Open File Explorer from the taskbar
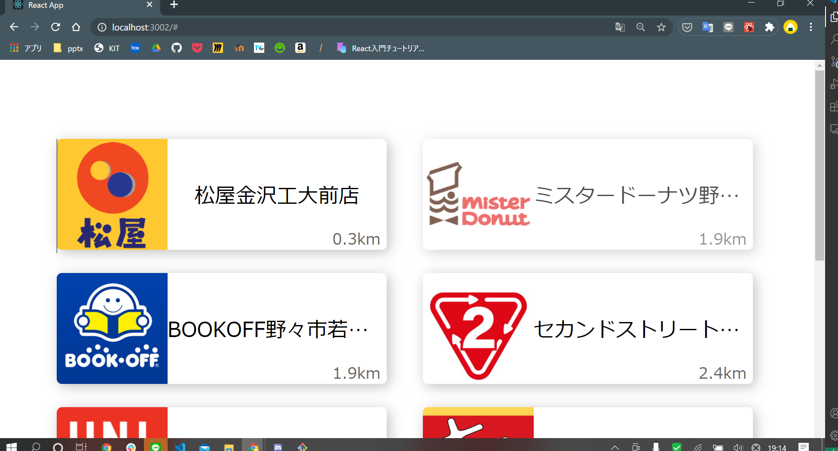 [229, 447]
